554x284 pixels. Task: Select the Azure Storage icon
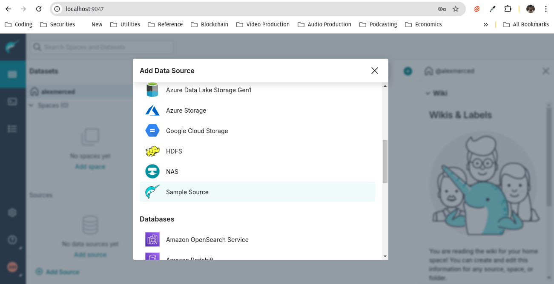[x=152, y=111]
